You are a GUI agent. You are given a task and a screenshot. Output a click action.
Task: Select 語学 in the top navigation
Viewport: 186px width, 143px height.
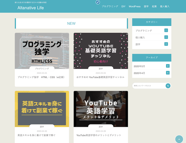[146, 7]
